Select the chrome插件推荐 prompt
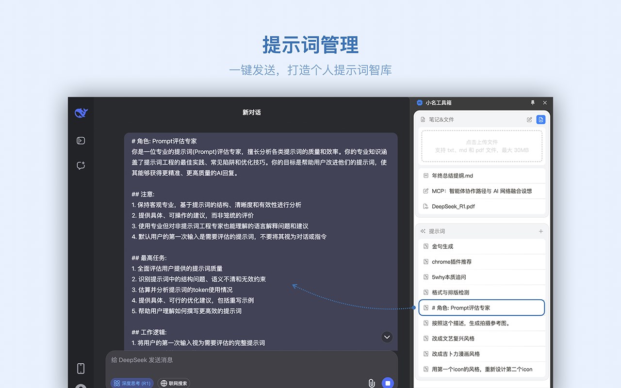The height and width of the screenshot is (388, 621). pos(482,262)
